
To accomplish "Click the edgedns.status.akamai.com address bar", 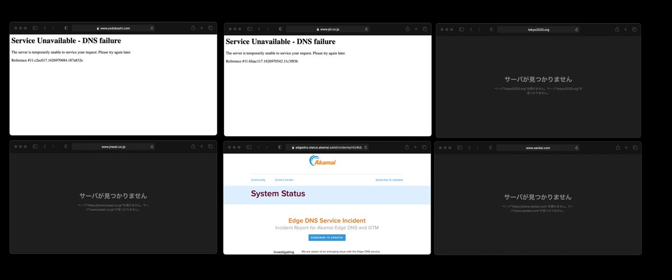I will point(327,147).
